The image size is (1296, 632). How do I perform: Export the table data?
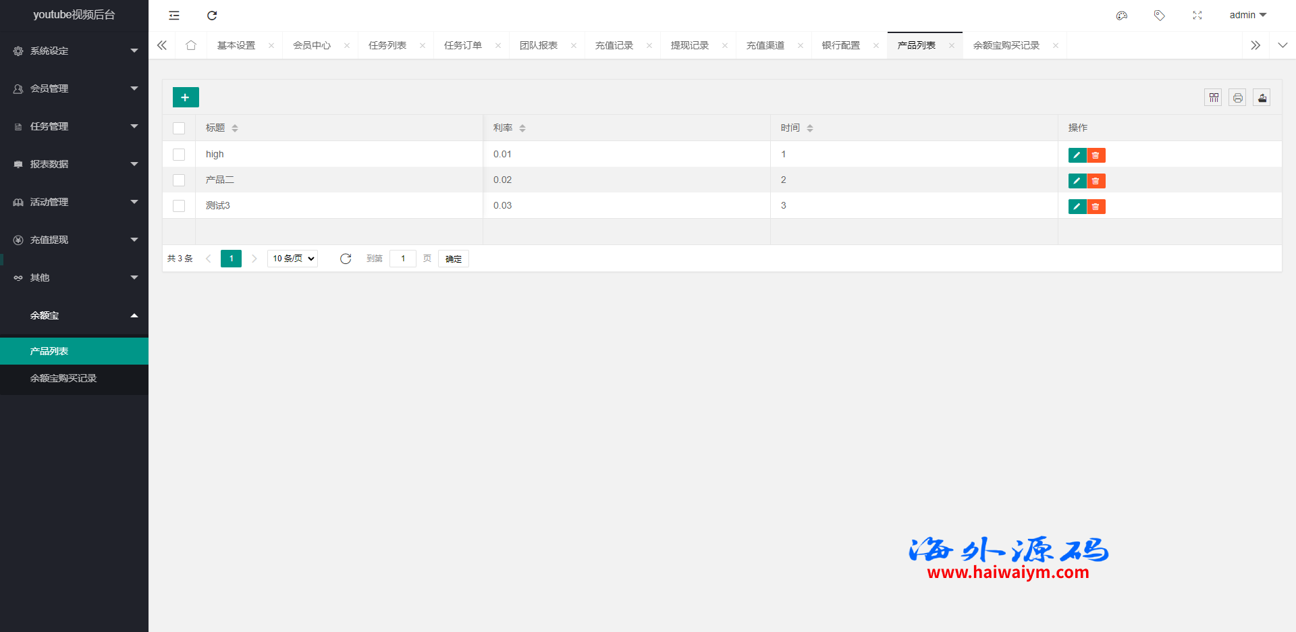(x=1262, y=98)
